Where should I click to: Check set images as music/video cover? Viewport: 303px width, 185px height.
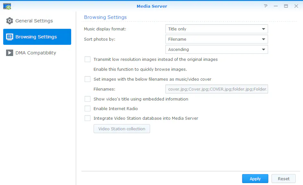(88, 79)
